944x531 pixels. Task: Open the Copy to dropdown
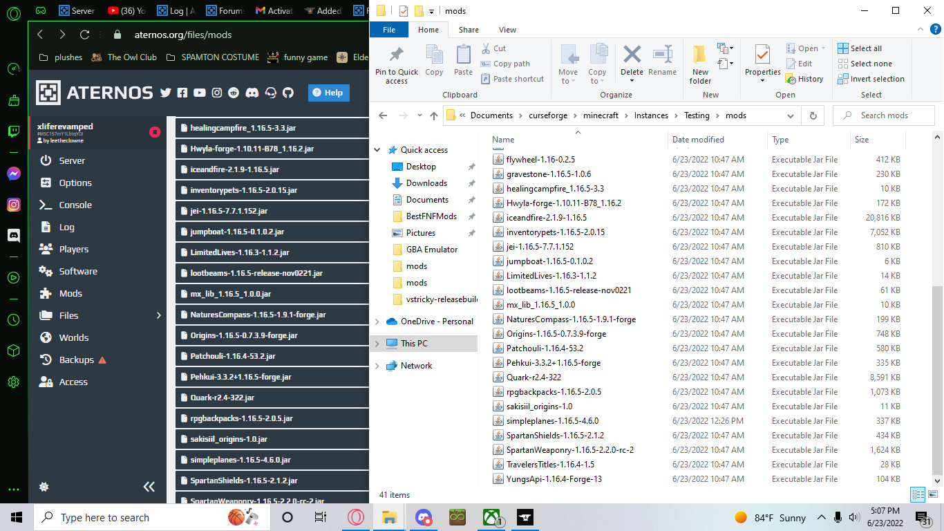[x=597, y=65]
